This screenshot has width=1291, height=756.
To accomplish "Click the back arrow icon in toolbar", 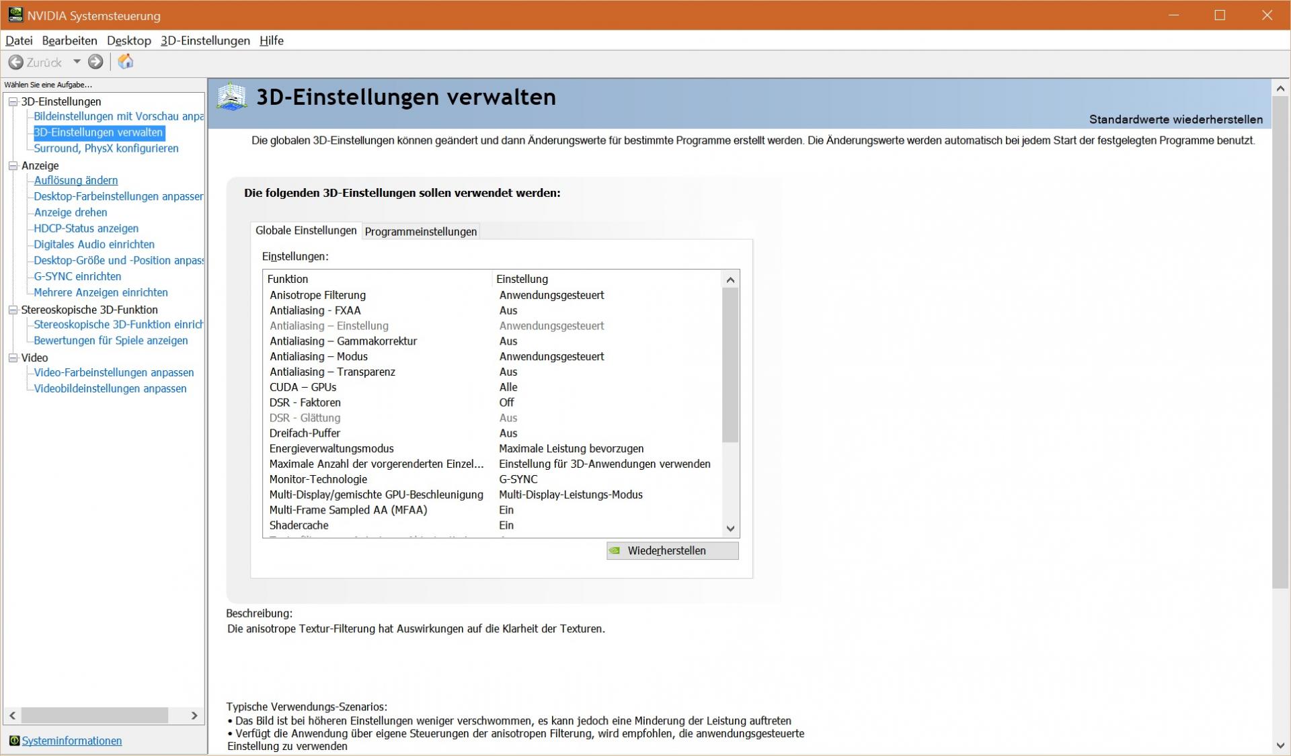I will (x=15, y=62).
